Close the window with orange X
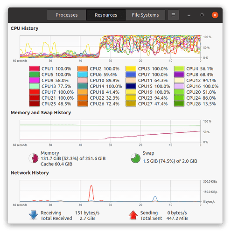 coord(215,15)
